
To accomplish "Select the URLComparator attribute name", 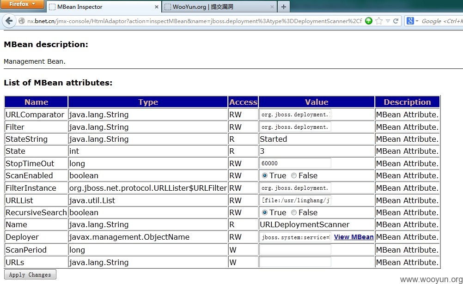I will [35, 115].
